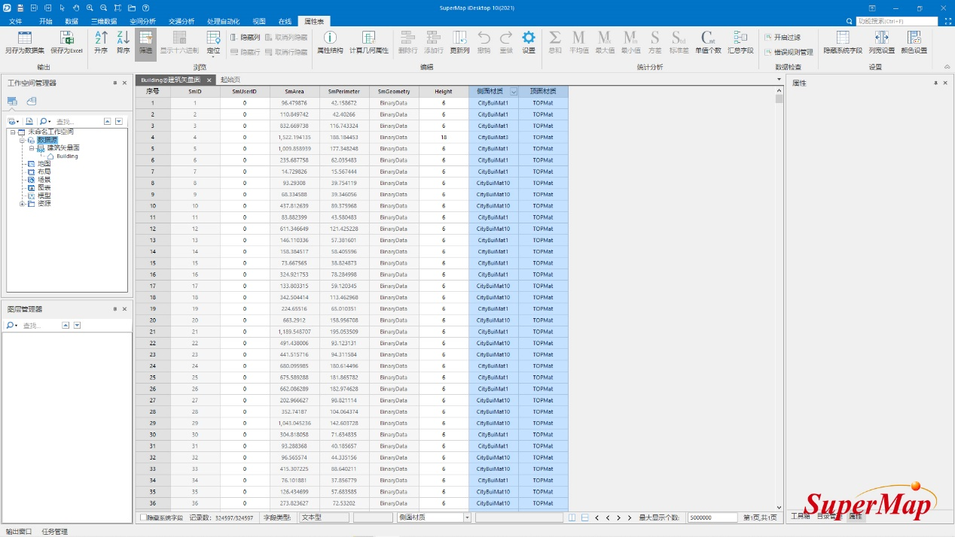Sort descending with the 降序 icon
This screenshot has width=955, height=537.
pyautogui.click(x=124, y=39)
